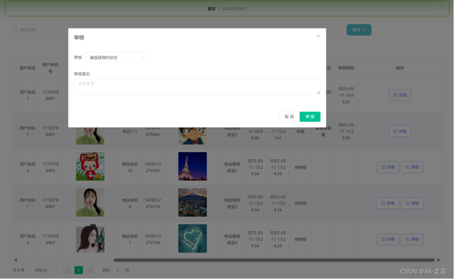Viewport: 454px width, 279px height.
Task: Select page 1 in the pagination
Action: coord(79,270)
